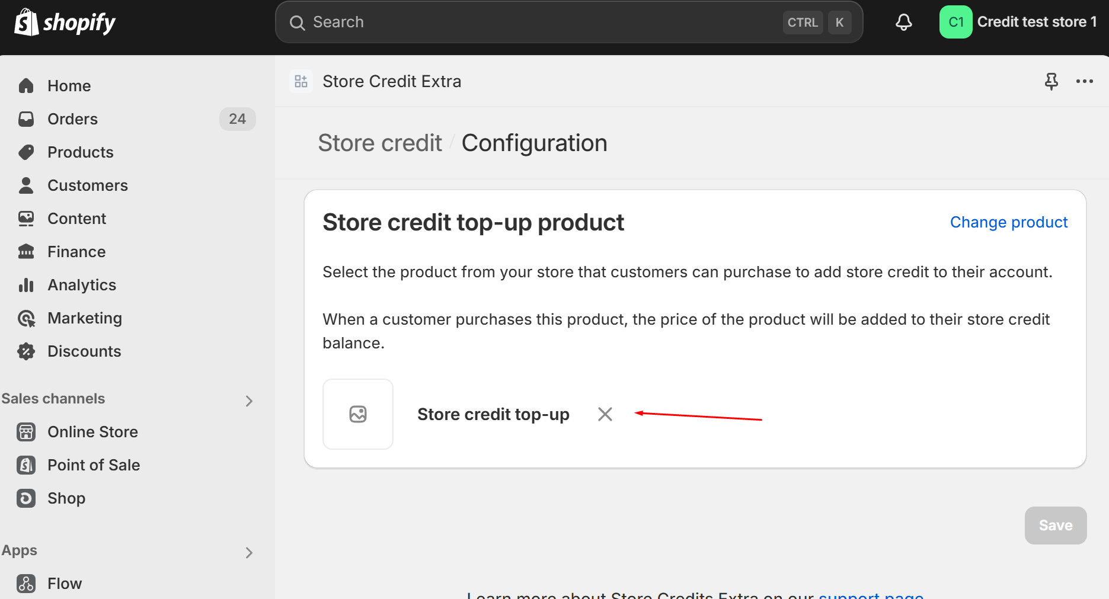Click the Save button
1109x599 pixels.
coord(1056,526)
